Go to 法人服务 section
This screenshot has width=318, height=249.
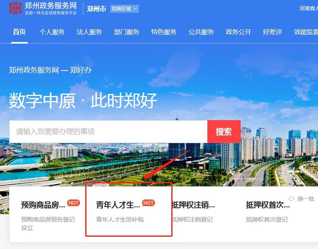(89, 32)
